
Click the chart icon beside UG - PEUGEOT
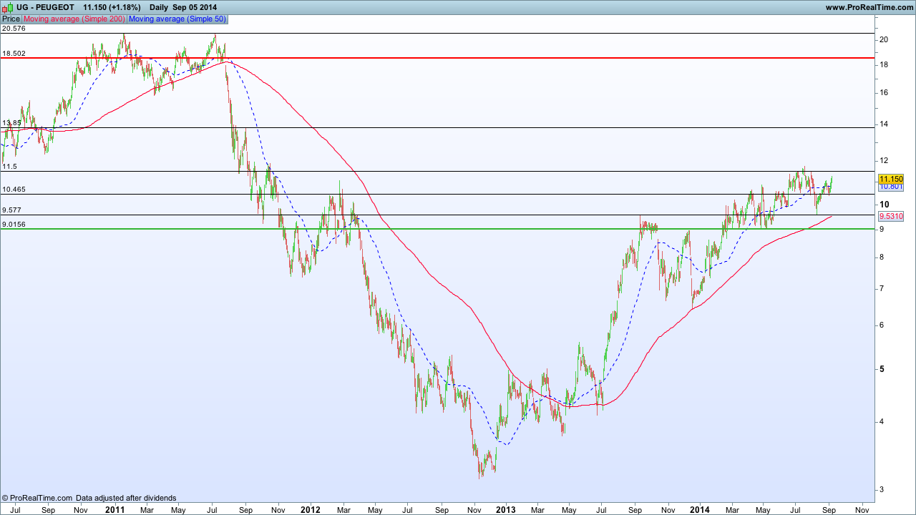point(6,7)
